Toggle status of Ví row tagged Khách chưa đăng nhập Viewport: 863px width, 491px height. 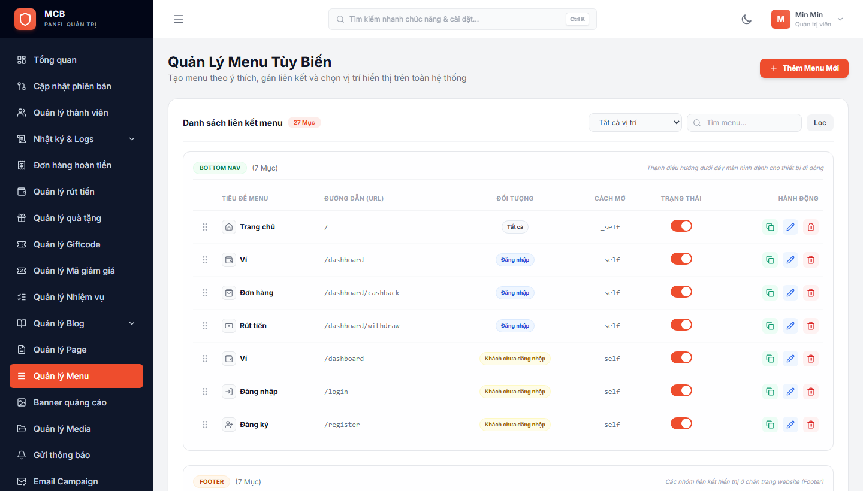681,357
